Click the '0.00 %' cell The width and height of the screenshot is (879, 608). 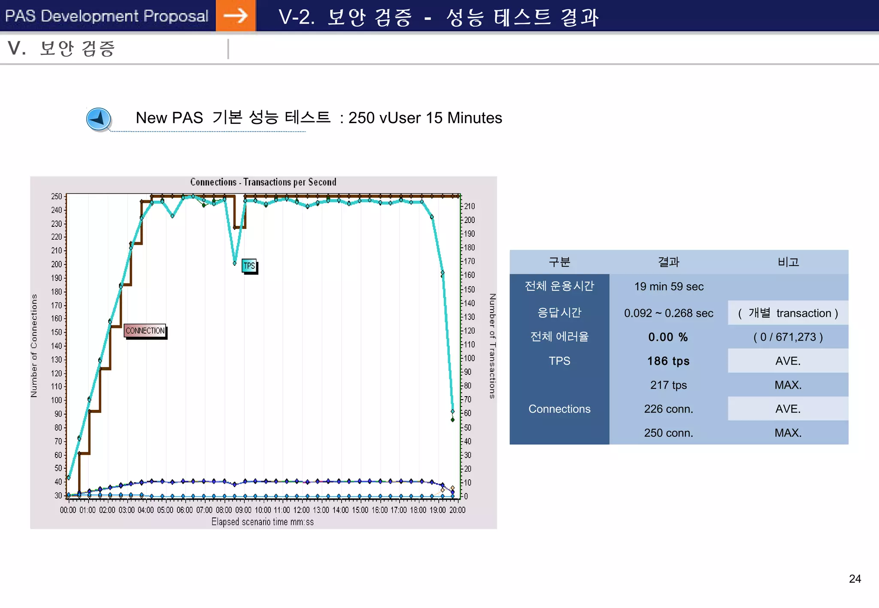pyautogui.click(x=668, y=337)
